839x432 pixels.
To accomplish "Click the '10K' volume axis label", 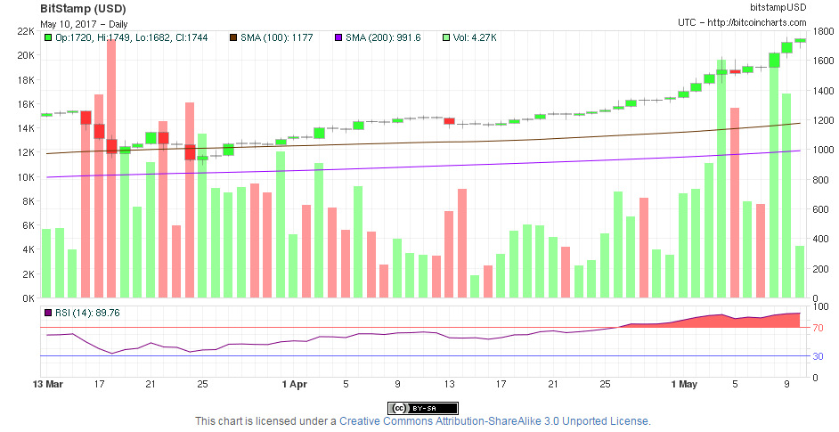I will [x=26, y=177].
